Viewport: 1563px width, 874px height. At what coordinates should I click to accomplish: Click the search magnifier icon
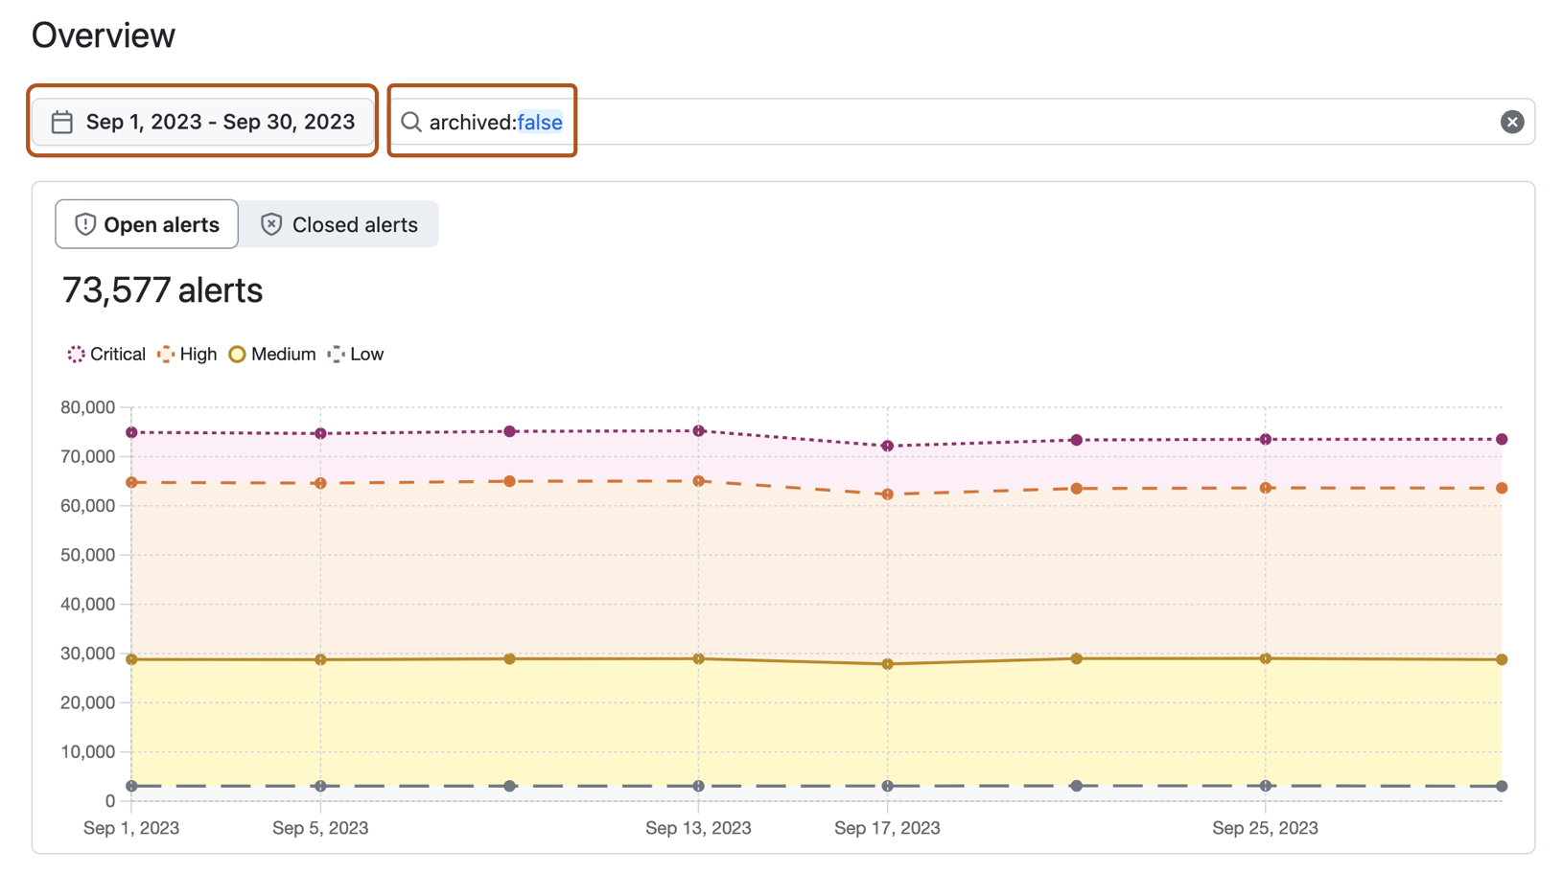pos(411,122)
